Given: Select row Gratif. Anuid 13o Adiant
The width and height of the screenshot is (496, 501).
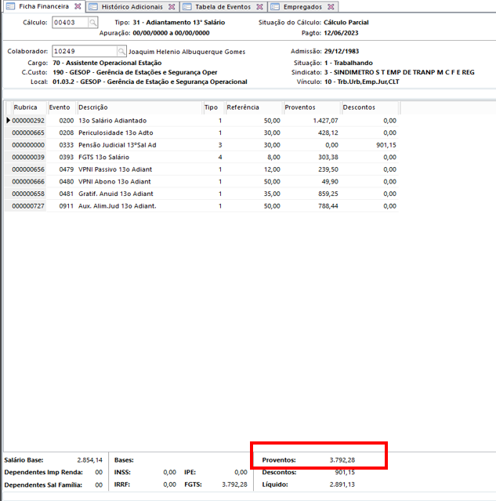Looking at the screenshot, I should pos(201,194).
